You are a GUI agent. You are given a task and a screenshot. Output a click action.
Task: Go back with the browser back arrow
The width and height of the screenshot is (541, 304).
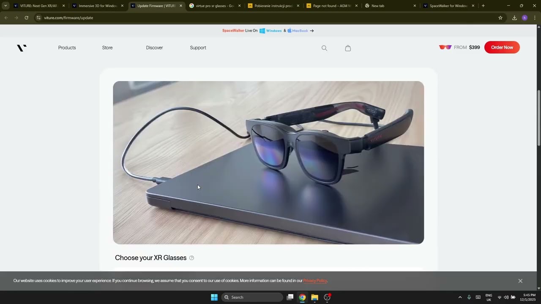tap(6, 18)
